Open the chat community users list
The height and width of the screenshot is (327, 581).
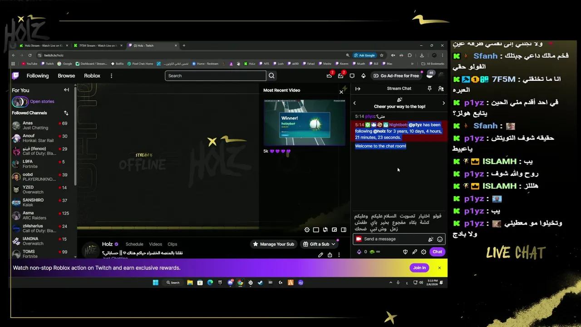441,89
